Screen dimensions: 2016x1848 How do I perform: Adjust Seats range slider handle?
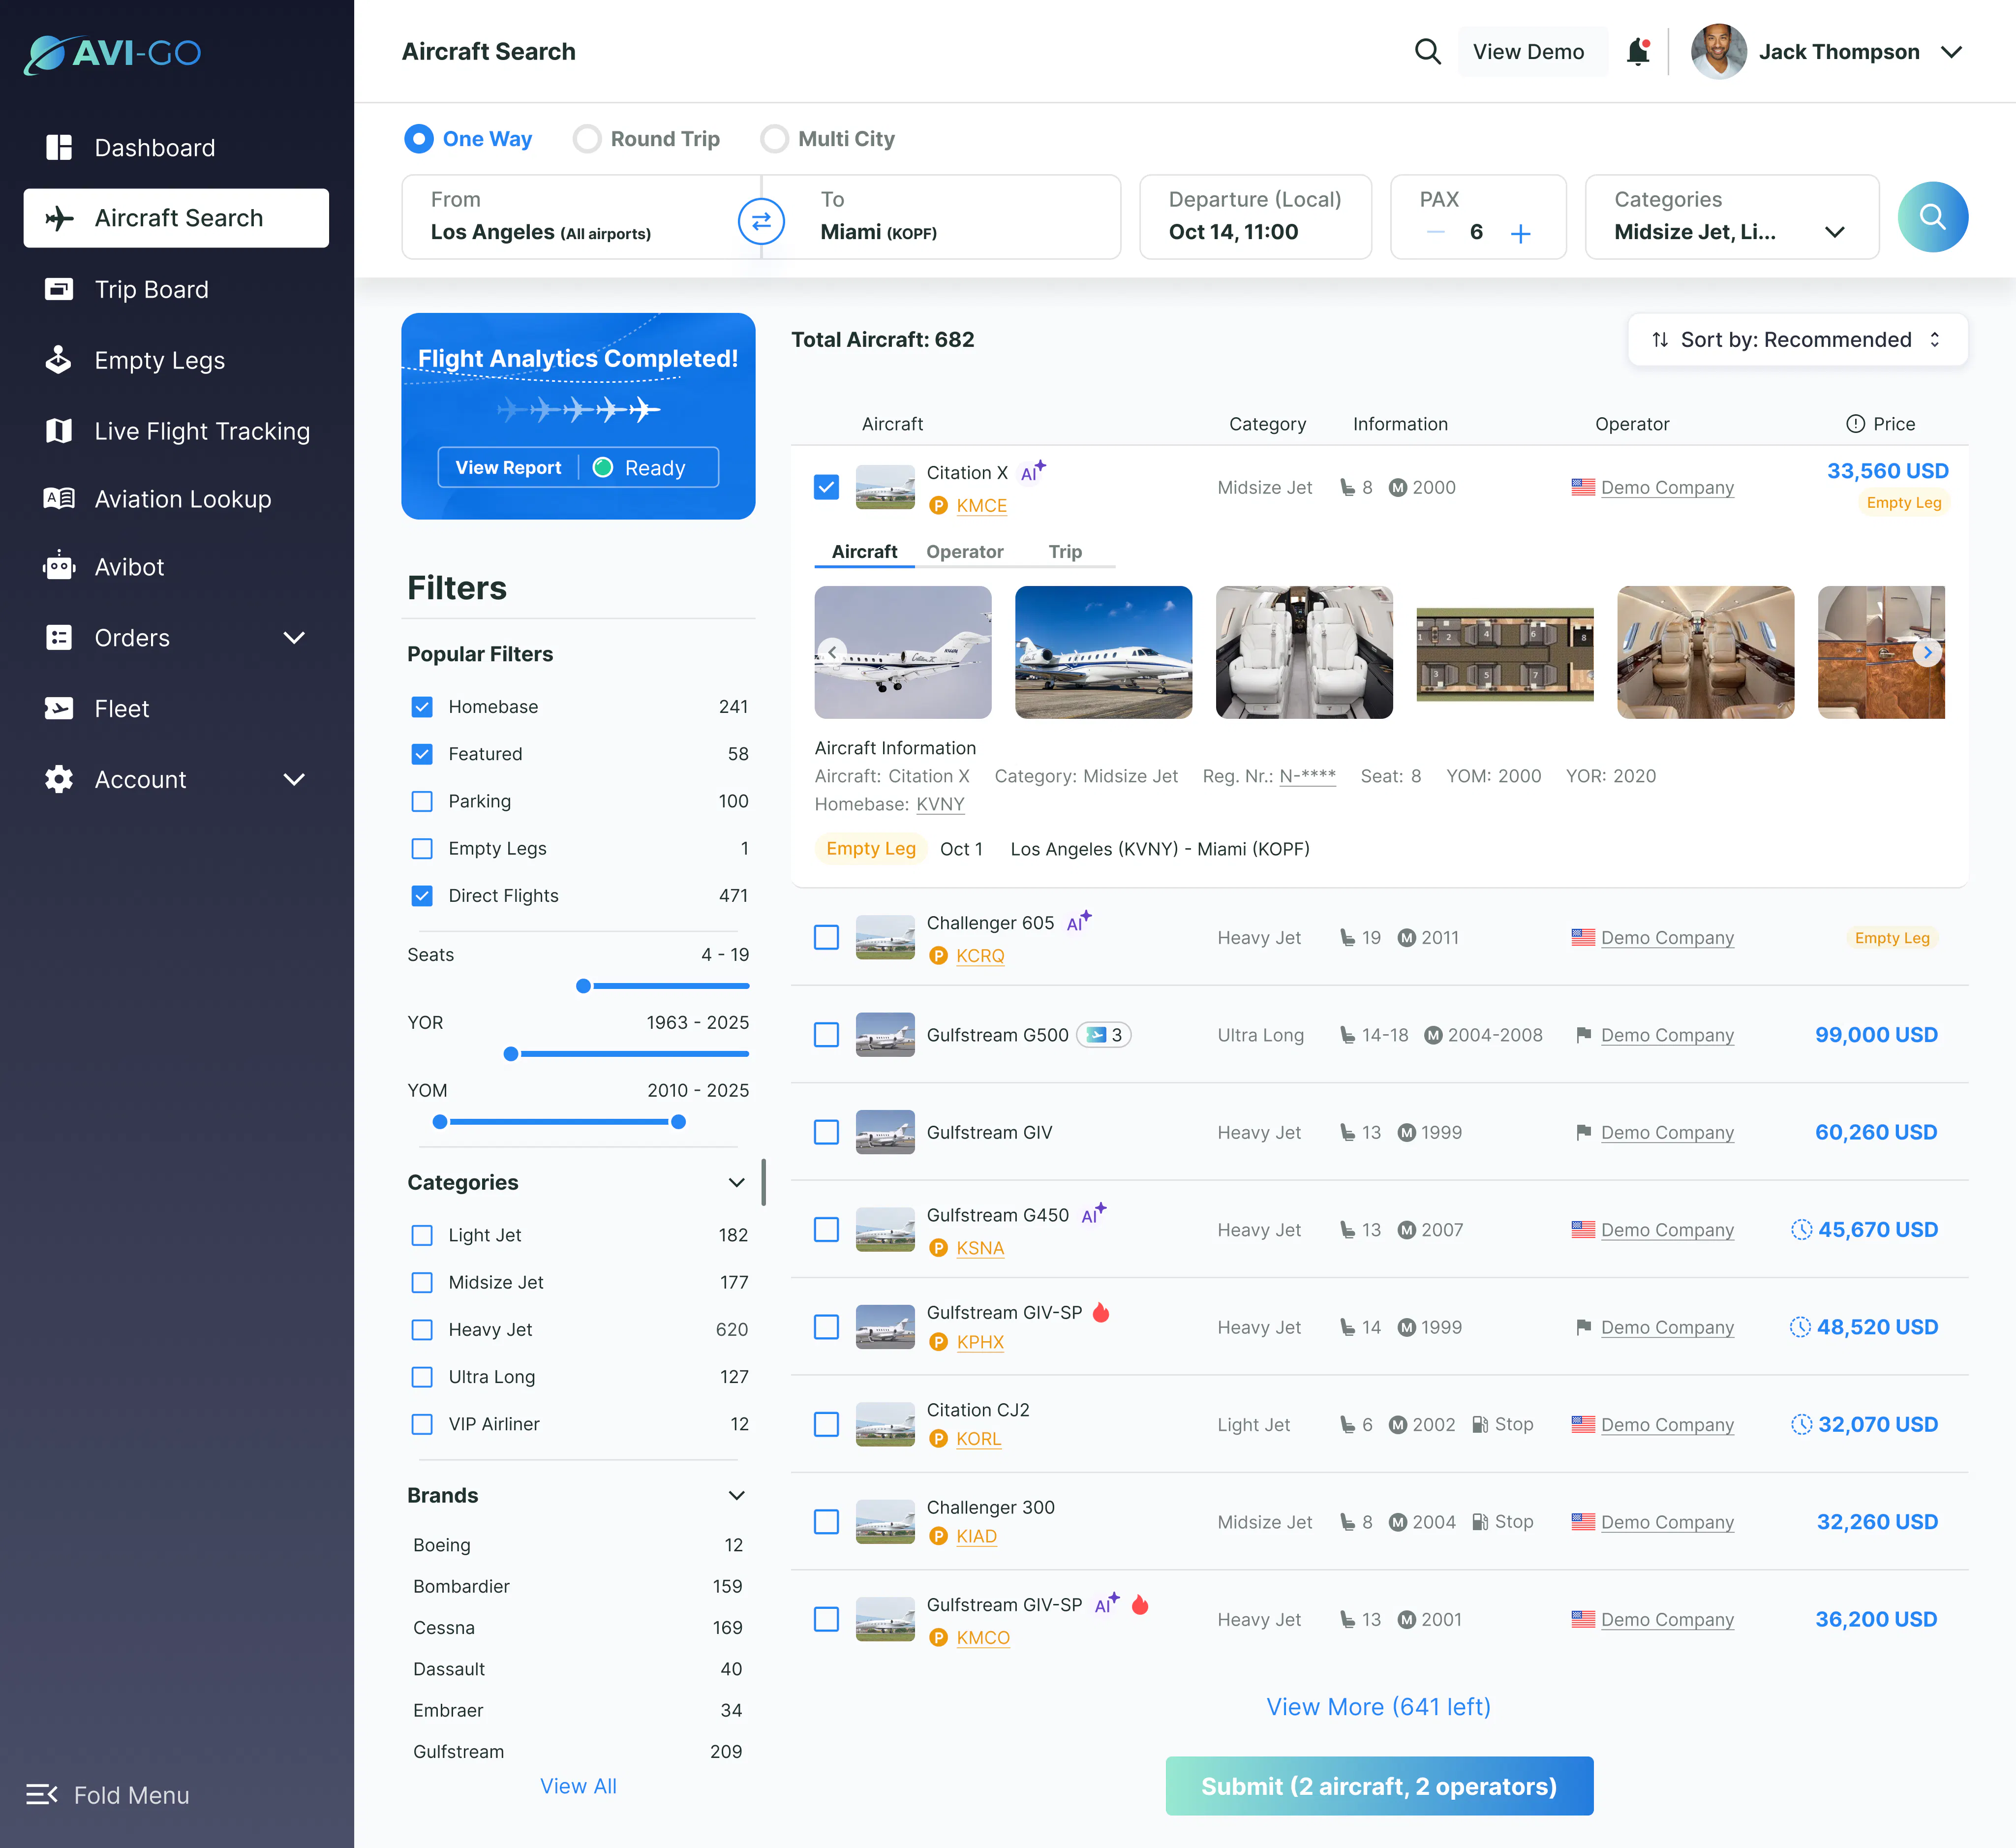(x=583, y=986)
